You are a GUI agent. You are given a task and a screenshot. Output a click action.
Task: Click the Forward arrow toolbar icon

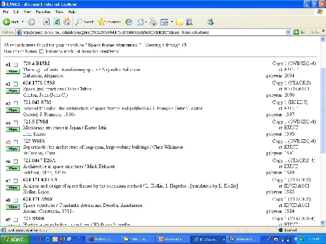pos(31,22)
